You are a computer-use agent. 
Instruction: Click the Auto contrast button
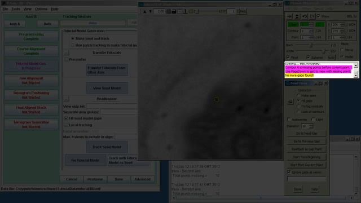(331, 57)
